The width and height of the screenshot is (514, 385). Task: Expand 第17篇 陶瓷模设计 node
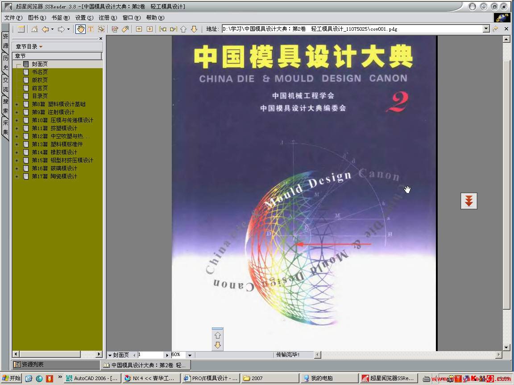click(x=17, y=176)
